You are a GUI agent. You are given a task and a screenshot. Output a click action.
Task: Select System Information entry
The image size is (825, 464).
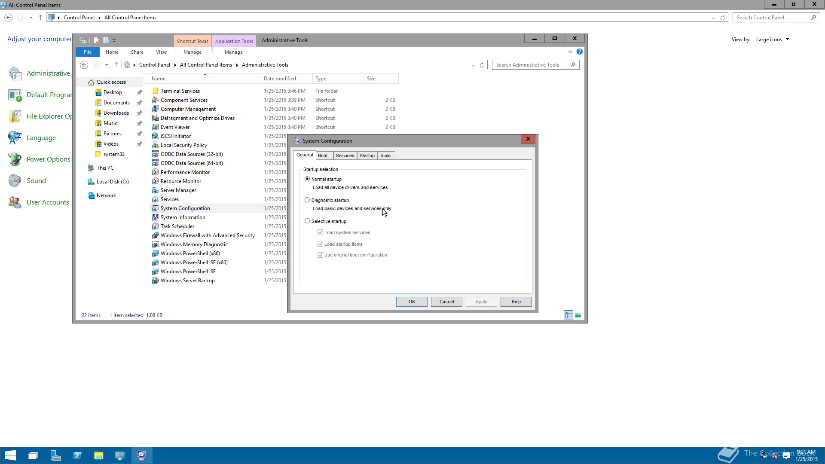(x=183, y=217)
